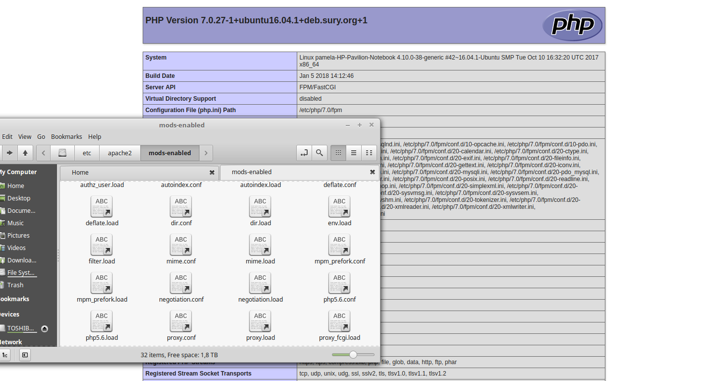701x381 pixels.
Task: Close the mods-enabled tab
Action: 373,172
